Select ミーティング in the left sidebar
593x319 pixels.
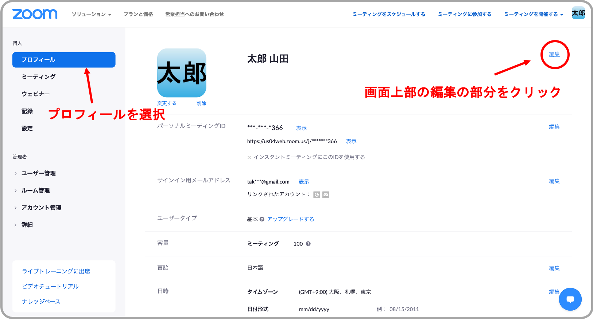coord(39,77)
